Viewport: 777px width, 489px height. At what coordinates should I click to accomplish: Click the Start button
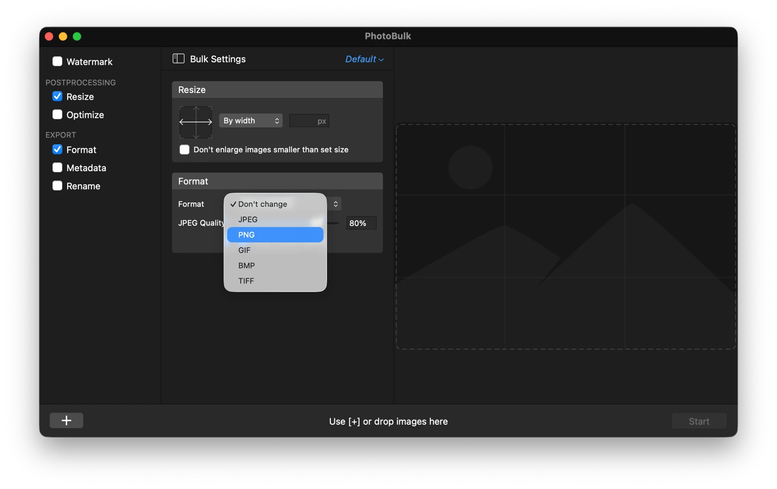coord(699,421)
